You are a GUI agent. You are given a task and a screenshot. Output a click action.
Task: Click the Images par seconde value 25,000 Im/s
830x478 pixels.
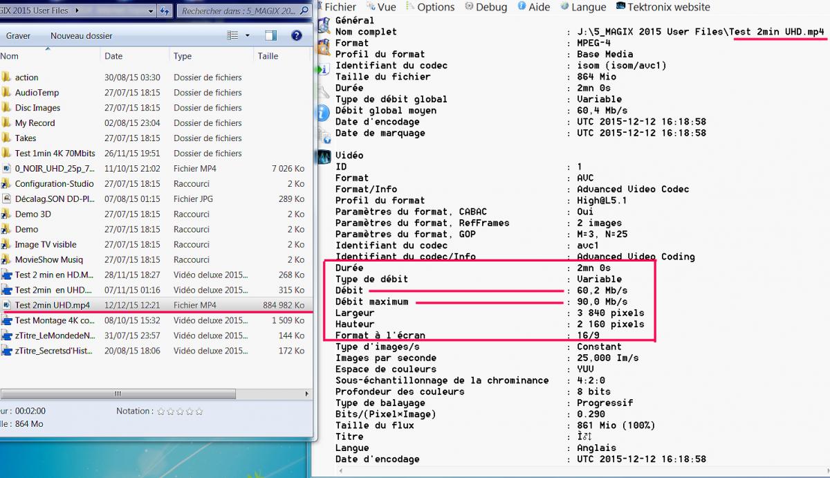pos(608,358)
